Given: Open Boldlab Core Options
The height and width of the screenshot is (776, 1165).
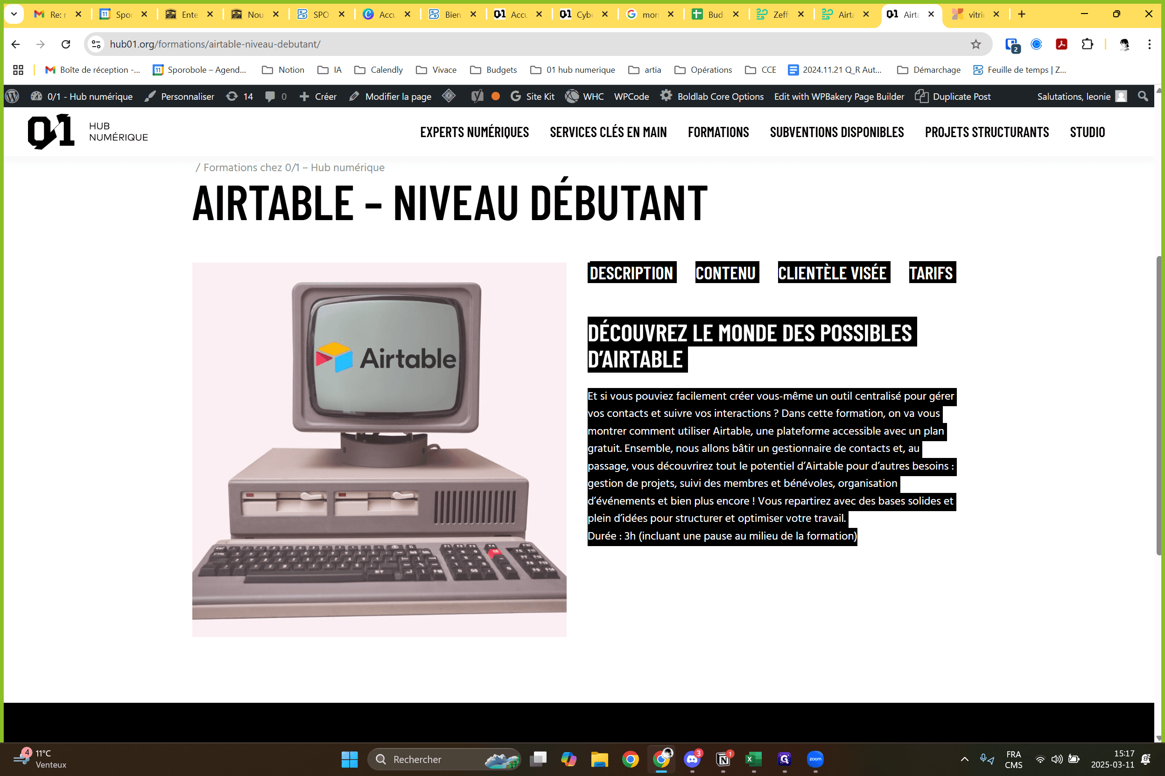Looking at the screenshot, I should 712,96.
